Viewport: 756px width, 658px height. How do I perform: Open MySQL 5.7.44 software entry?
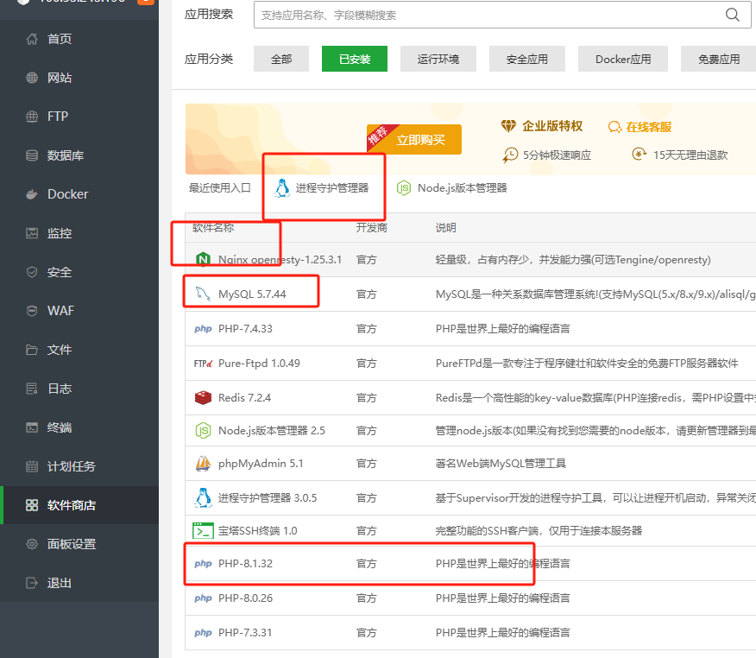click(x=252, y=294)
